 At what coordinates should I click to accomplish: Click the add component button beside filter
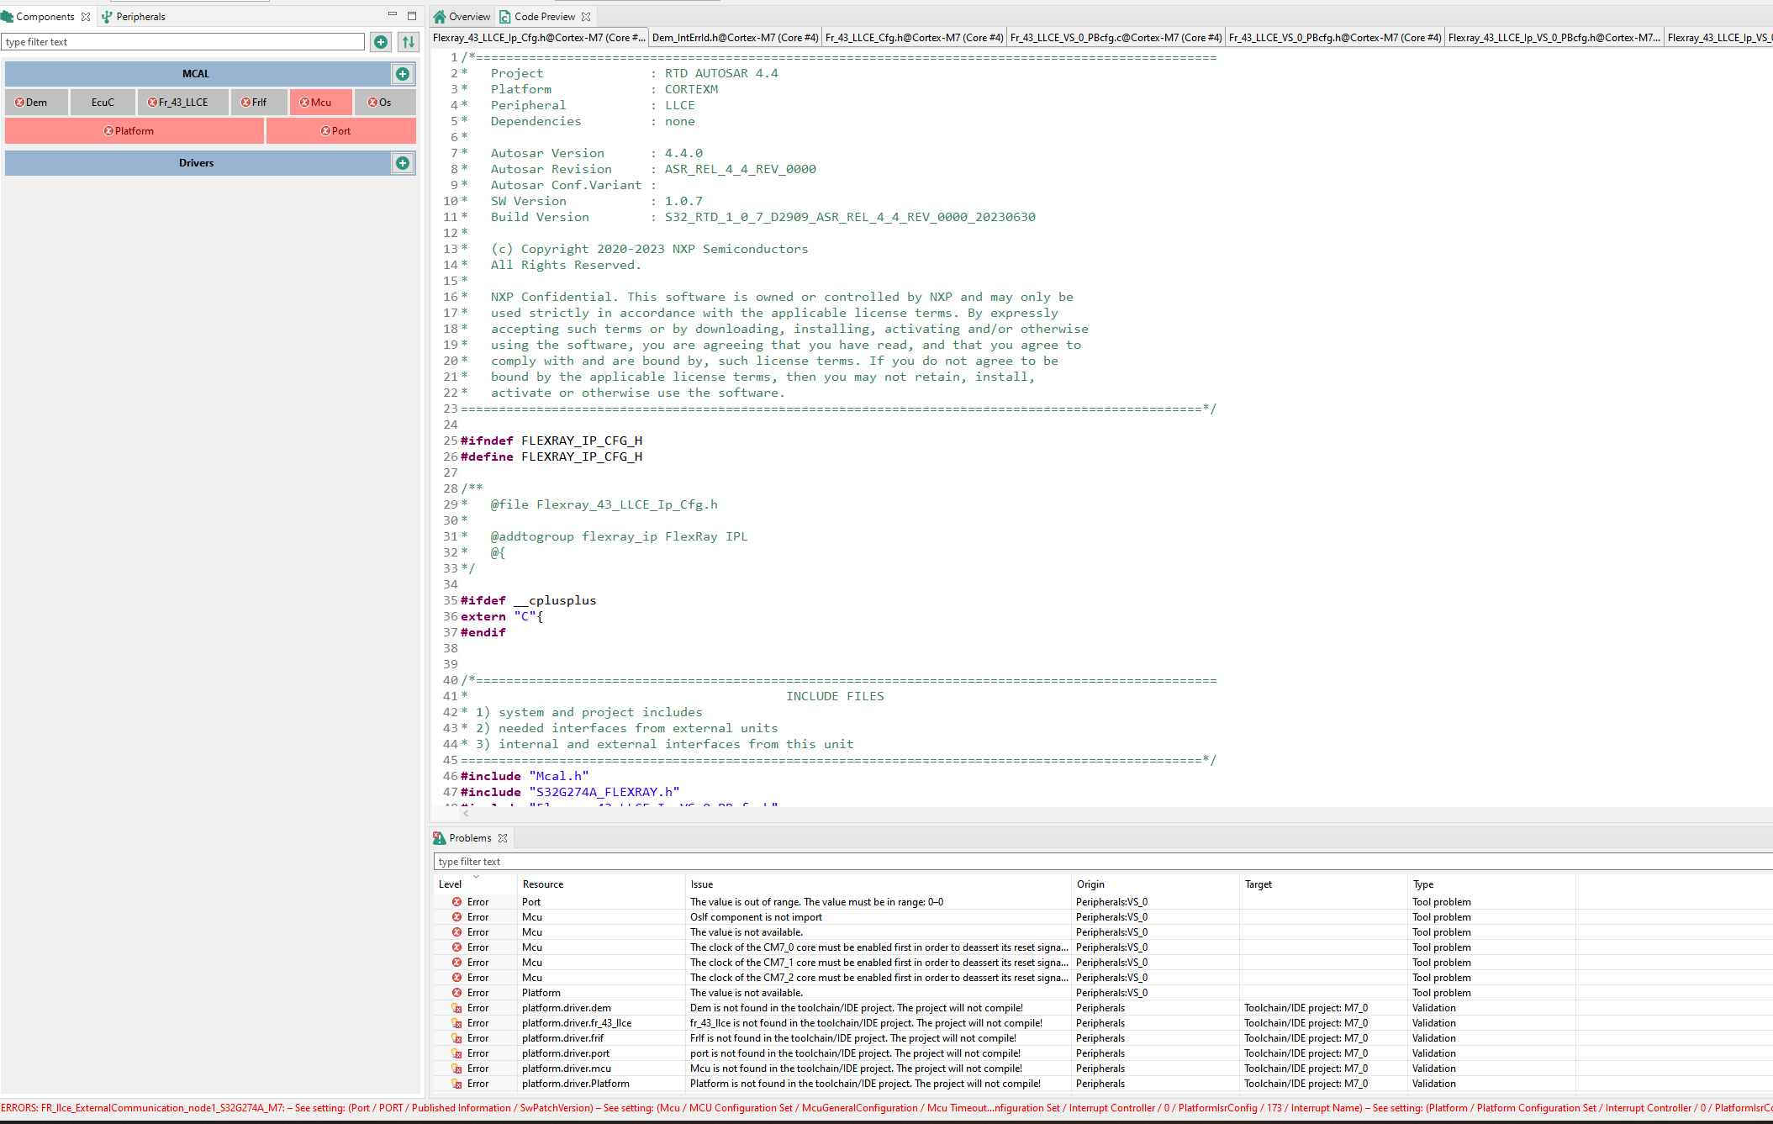(x=381, y=42)
